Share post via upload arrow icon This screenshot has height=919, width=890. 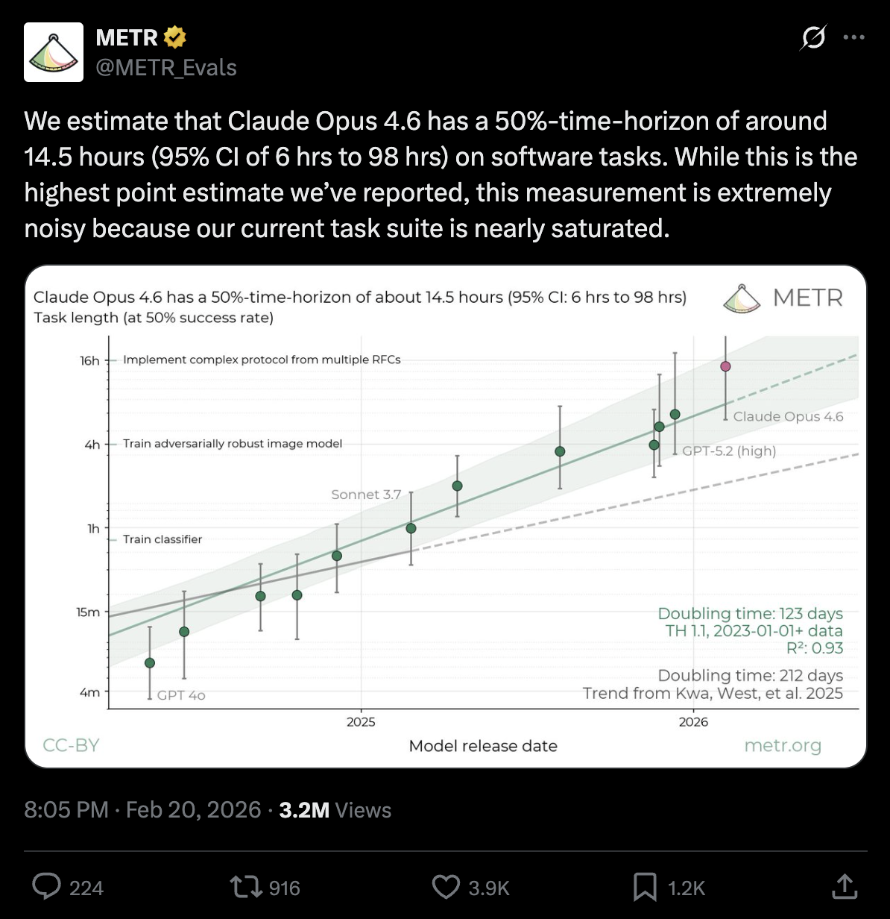coord(843,887)
